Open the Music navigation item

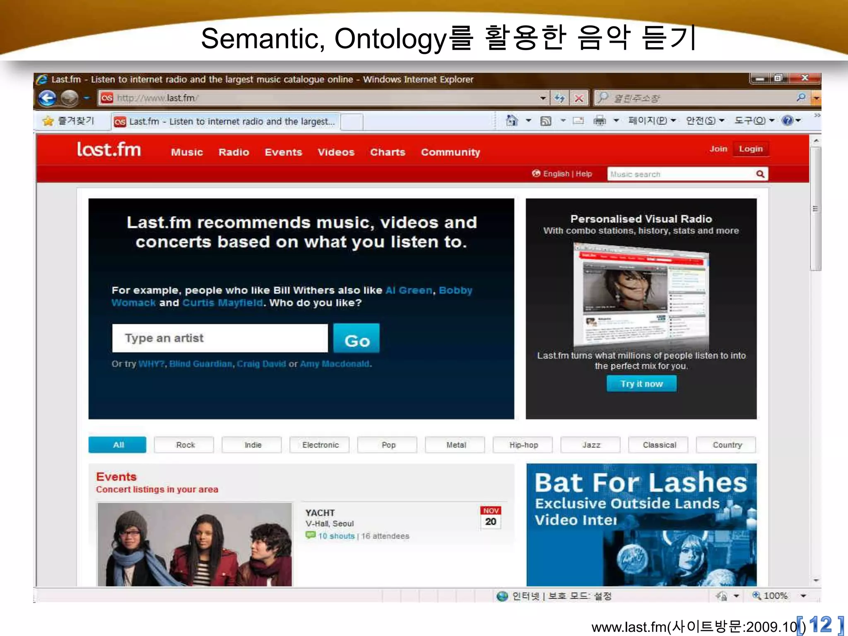pos(187,152)
